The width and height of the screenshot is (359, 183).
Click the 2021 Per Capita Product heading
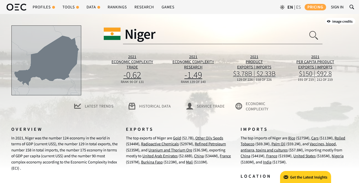coord(315,62)
